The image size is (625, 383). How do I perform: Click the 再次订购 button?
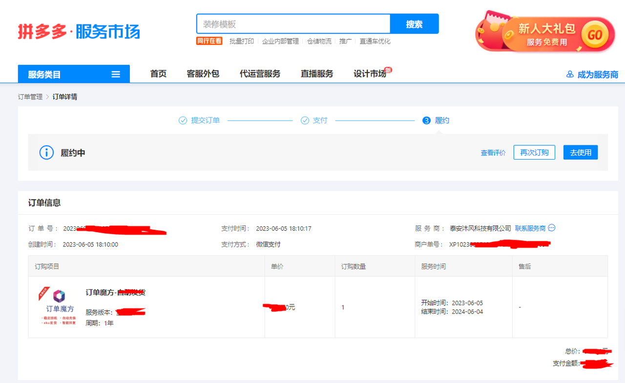tap(534, 152)
